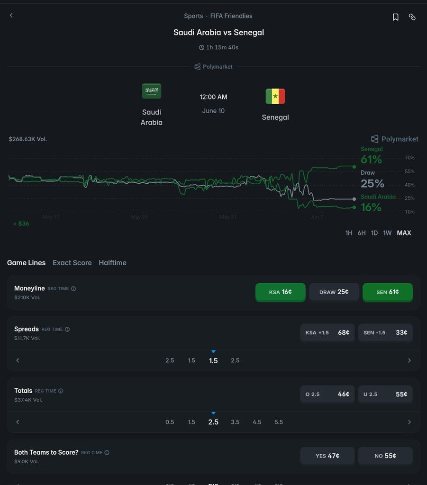
Task: Open Both Teams to Score info icon
Action: pos(107,452)
